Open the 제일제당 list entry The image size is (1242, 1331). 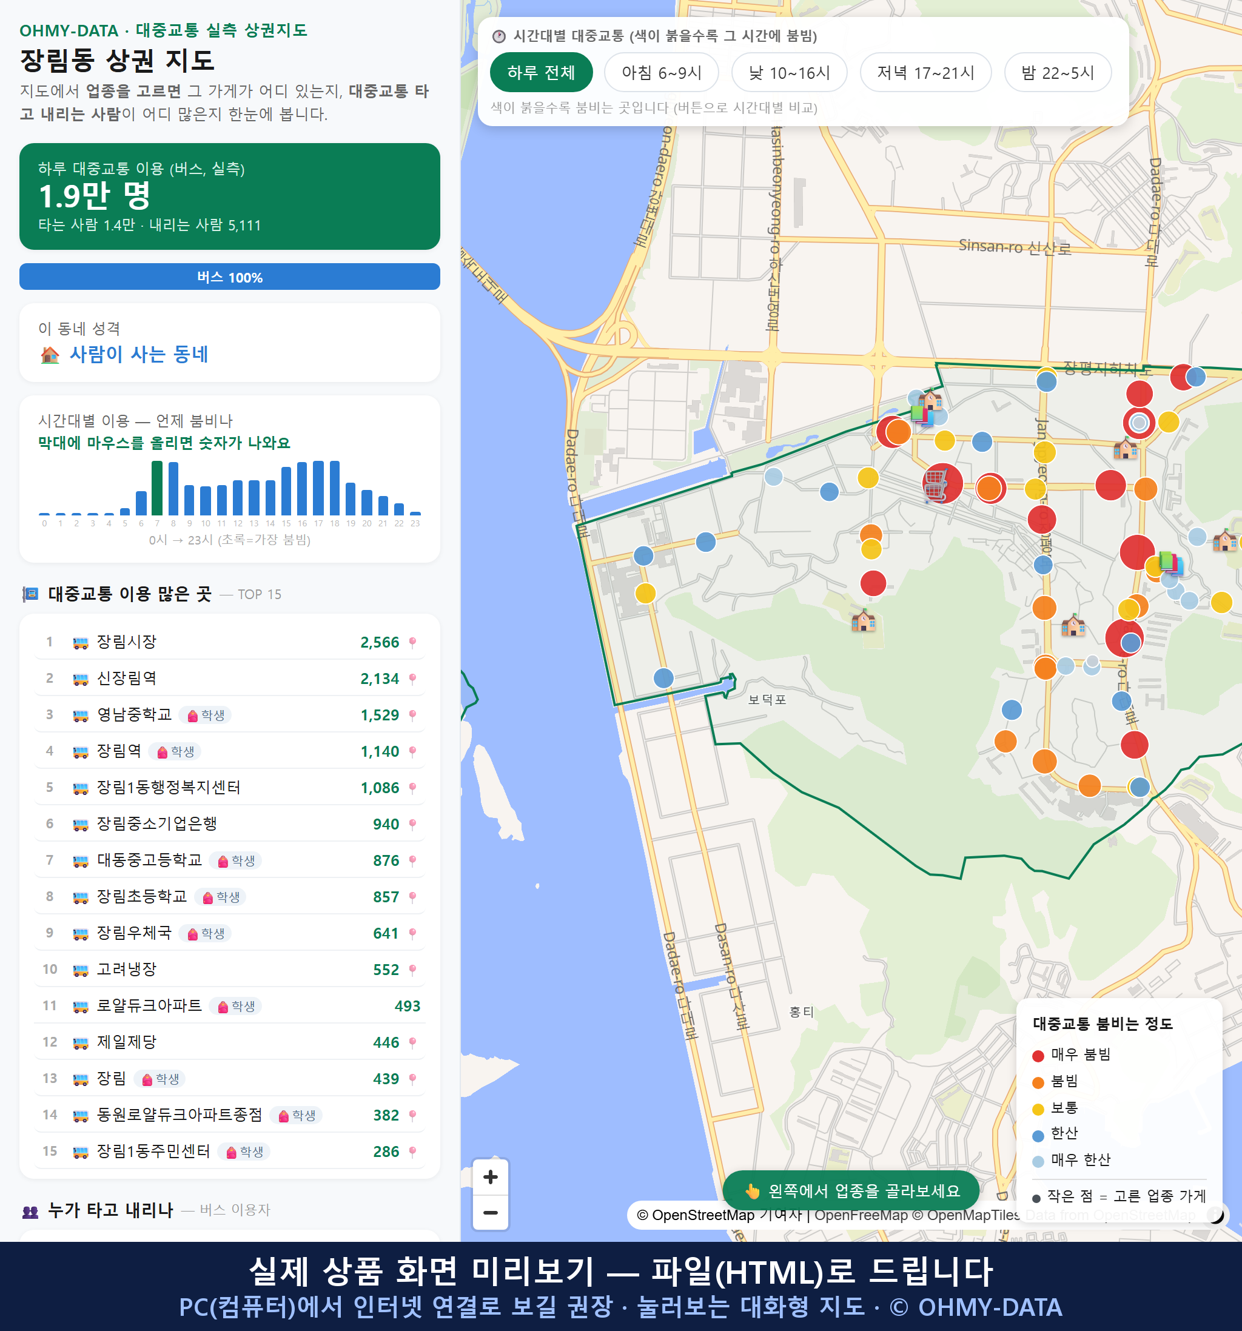[229, 1042]
